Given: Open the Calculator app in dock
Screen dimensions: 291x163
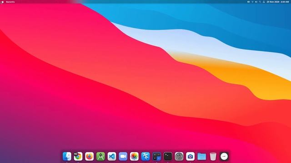Looking at the screenshot, I should pyautogui.click(x=157, y=157).
